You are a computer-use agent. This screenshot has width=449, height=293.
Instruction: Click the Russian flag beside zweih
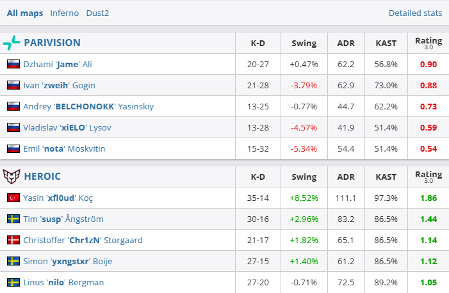click(x=13, y=85)
